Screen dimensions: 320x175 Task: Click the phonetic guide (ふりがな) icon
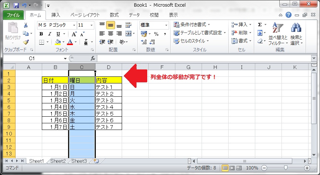(x=86, y=42)
